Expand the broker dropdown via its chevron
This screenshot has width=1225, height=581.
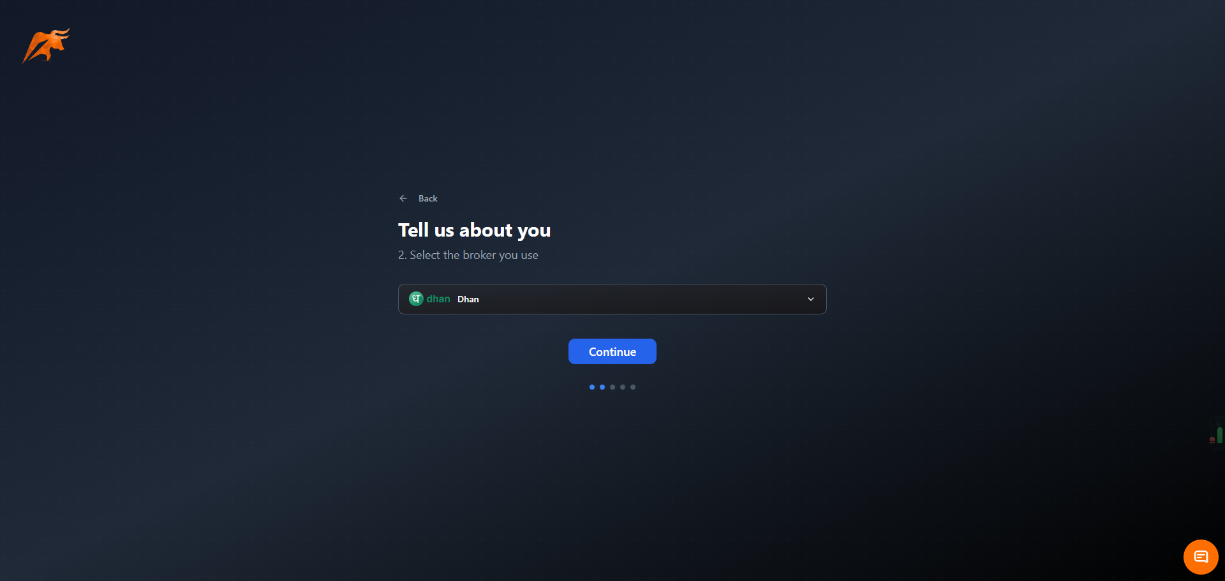tap(810, 298)
